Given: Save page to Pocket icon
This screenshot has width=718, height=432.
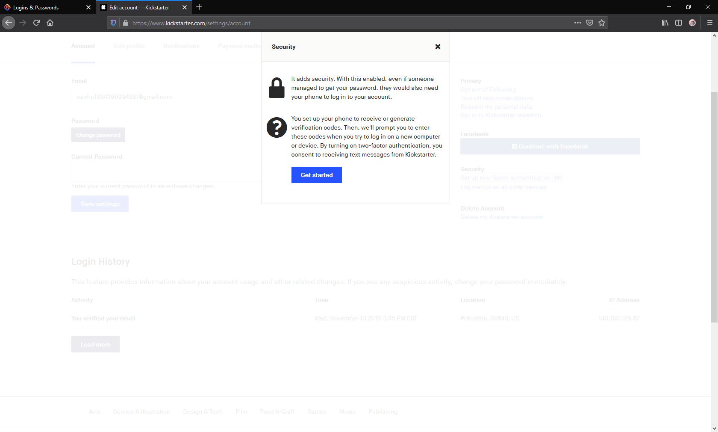Looking at the screenshot, I should (x=590, y=23).
